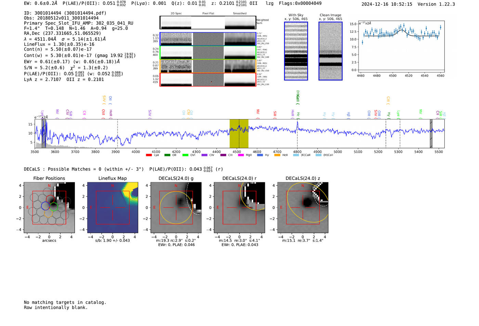Screen dimensions: 479x326
Task: Click the Clean Image cutout
Action: click(x=331, y=51)
